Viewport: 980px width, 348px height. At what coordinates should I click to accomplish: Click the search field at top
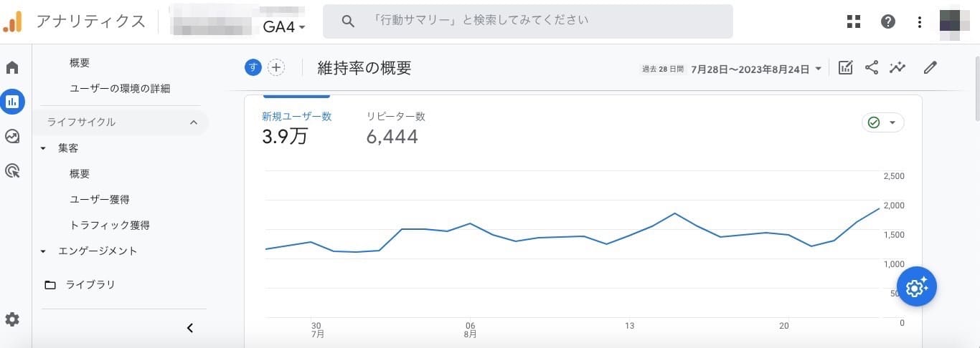pos(528,21)
